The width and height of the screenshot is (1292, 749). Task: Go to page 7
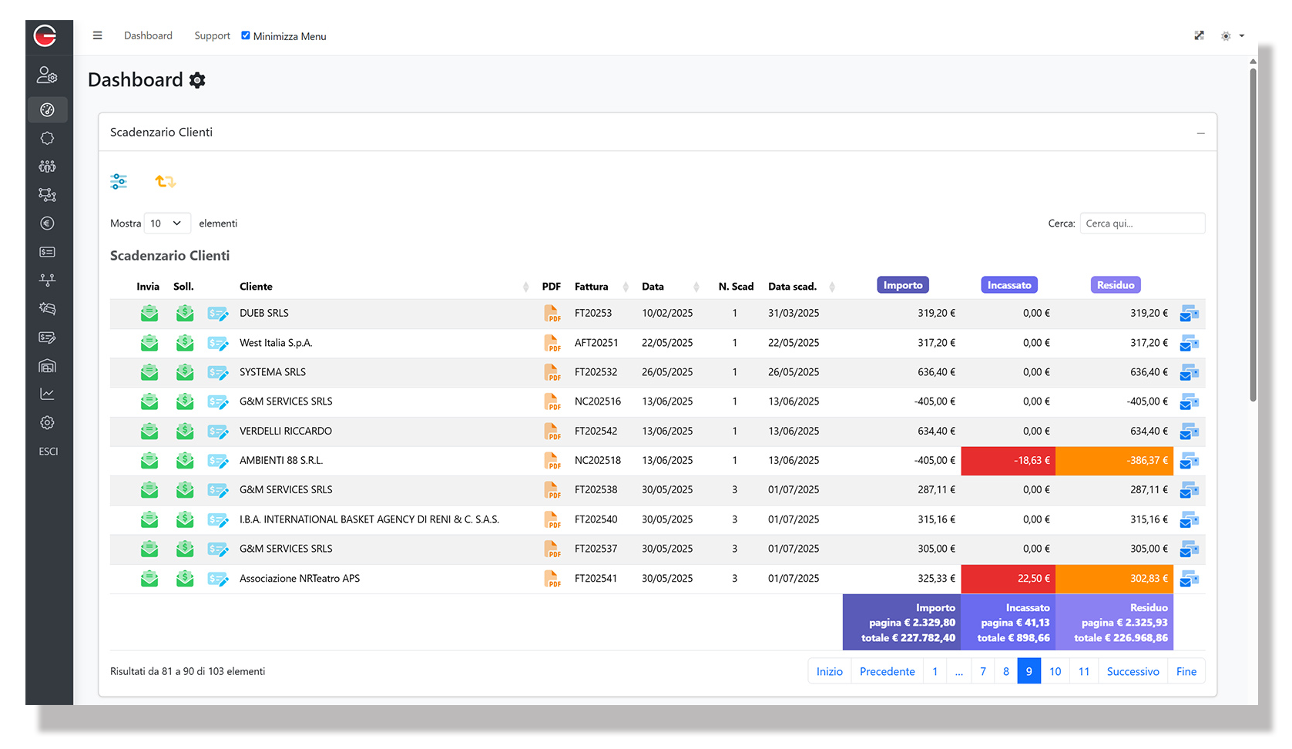pos(983,671)
